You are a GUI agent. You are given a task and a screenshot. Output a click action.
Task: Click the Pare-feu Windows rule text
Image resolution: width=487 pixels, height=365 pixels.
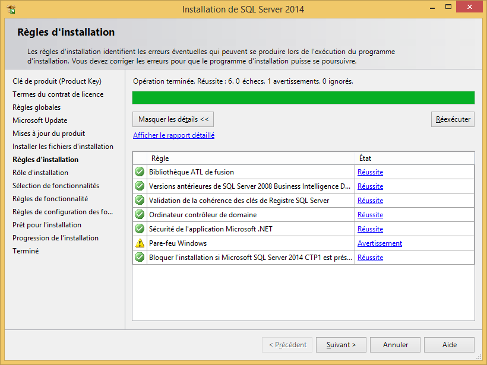point(178,243)
